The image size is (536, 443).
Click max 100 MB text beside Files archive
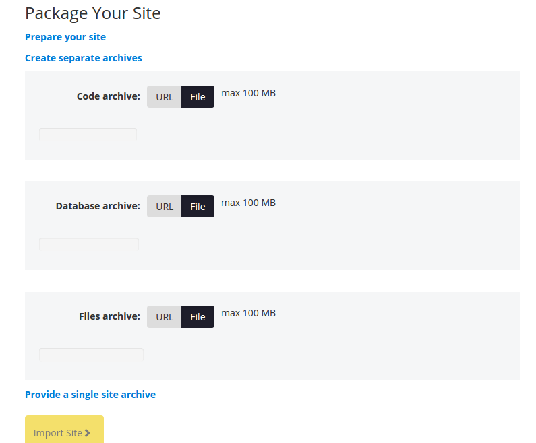click(248, 313)
